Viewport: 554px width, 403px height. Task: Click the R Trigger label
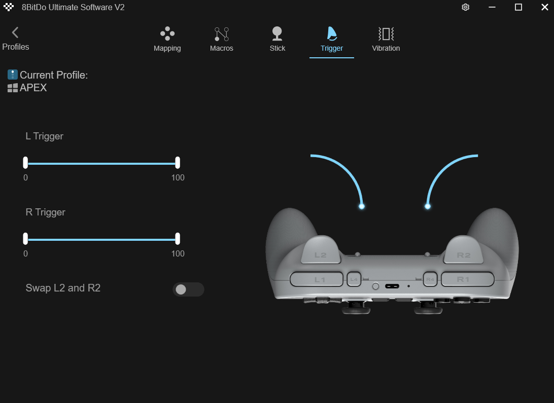pyautogui.click(x=46, y=212)
